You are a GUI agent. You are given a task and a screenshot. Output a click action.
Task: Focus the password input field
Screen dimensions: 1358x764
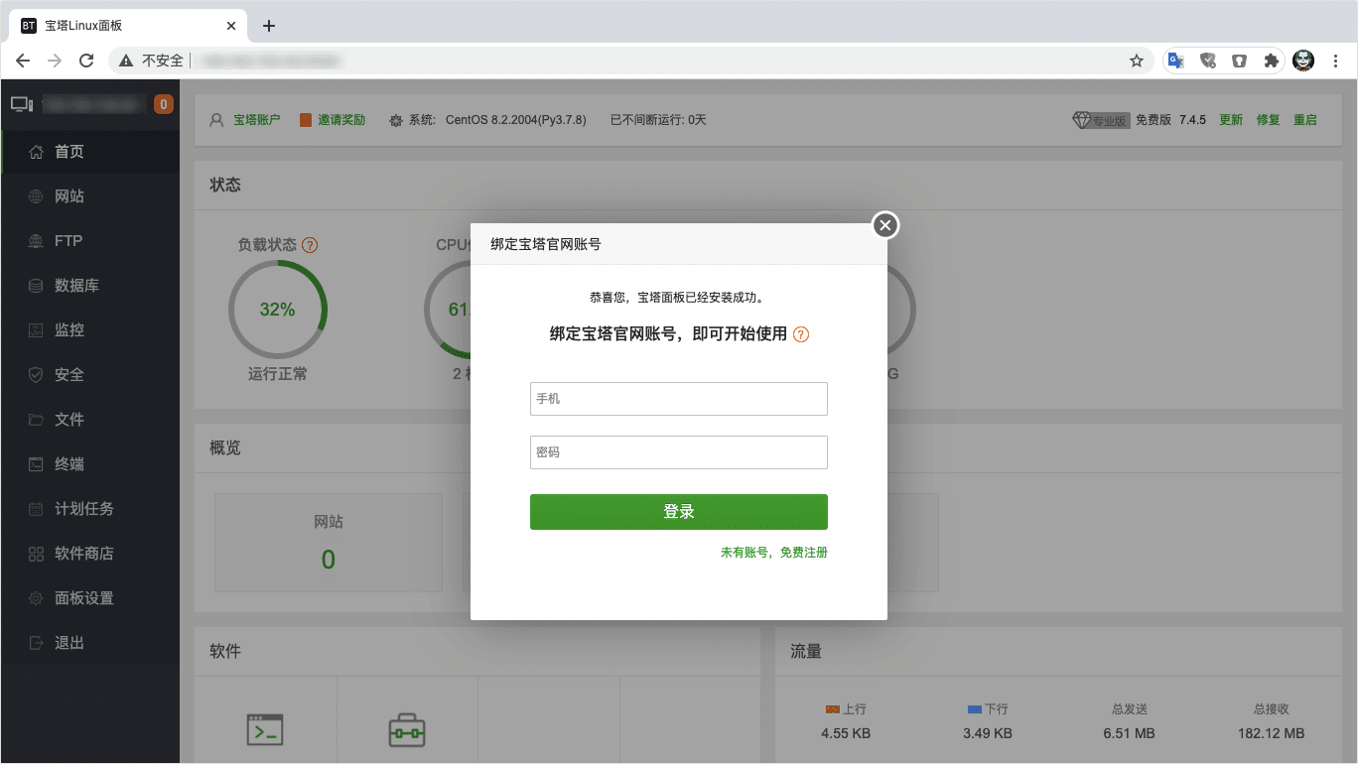[x=679, y=452]
